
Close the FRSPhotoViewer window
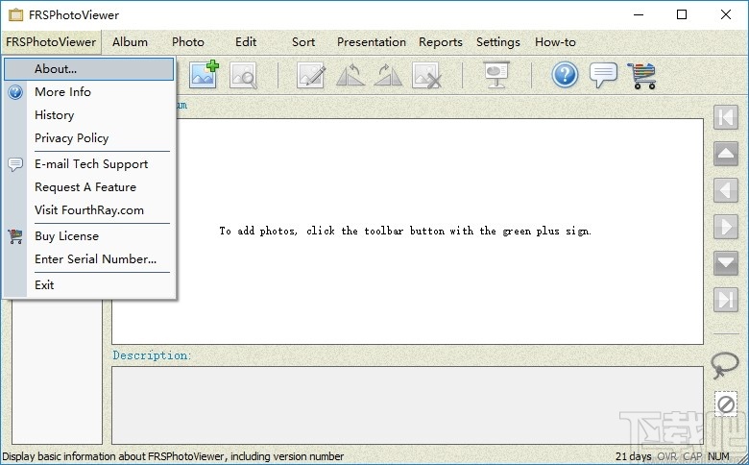pyautogui.click(x=726, y=14)
